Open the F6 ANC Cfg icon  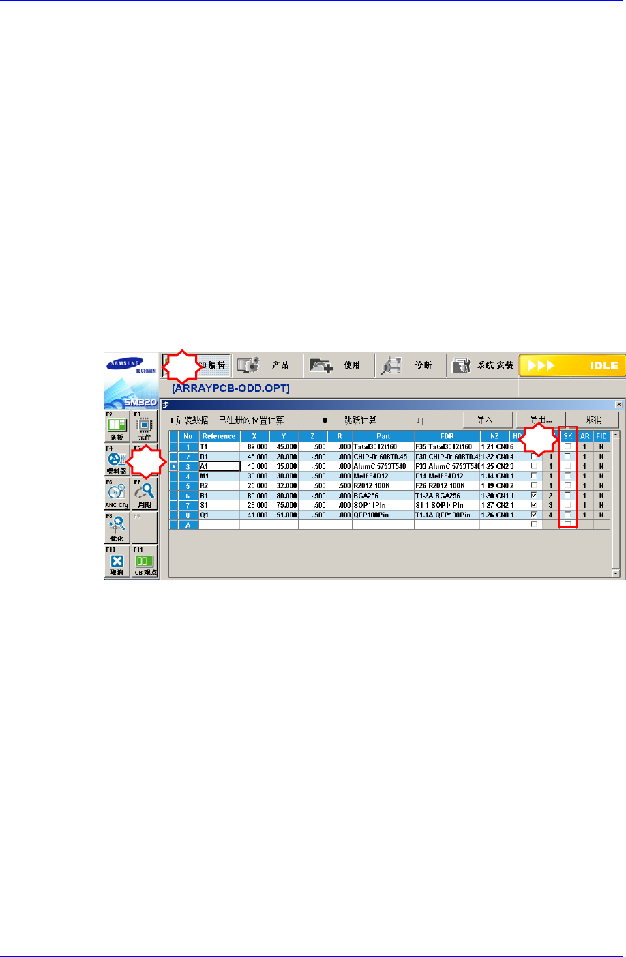117,494
